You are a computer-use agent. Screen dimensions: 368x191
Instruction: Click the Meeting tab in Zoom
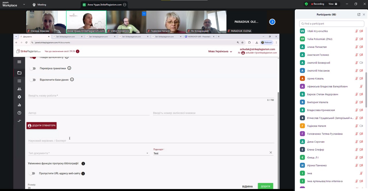39,5
